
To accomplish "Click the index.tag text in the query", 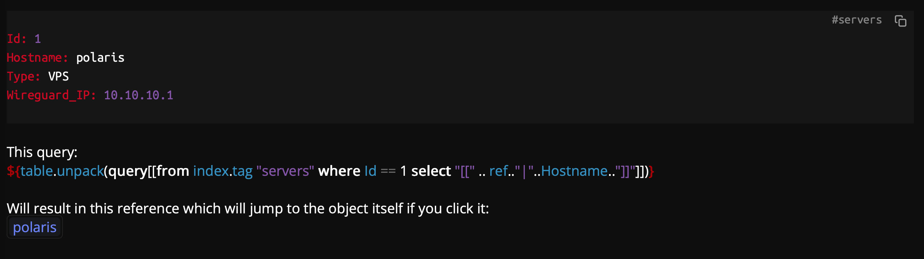I will pyautogui.click(x=223, y=171).
